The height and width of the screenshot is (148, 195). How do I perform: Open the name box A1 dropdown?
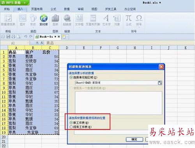point(28,43)
